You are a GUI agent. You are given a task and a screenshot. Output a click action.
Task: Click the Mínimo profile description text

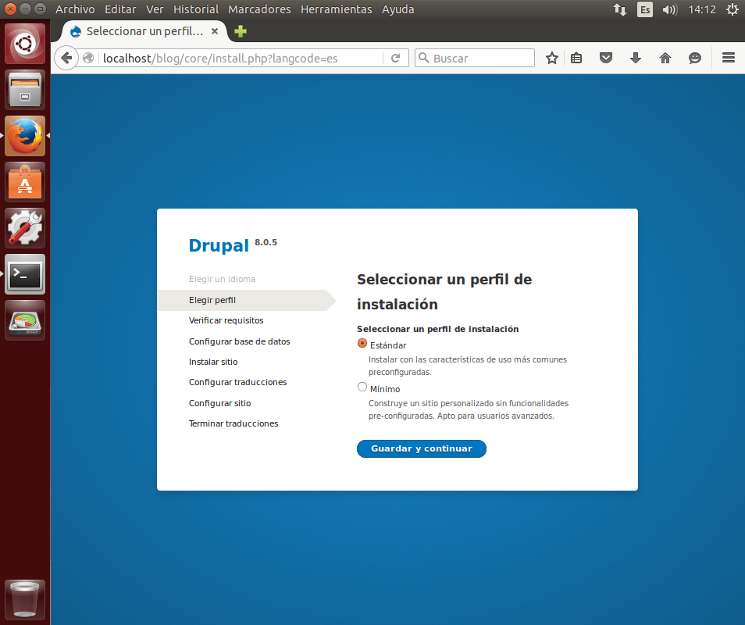469,409
